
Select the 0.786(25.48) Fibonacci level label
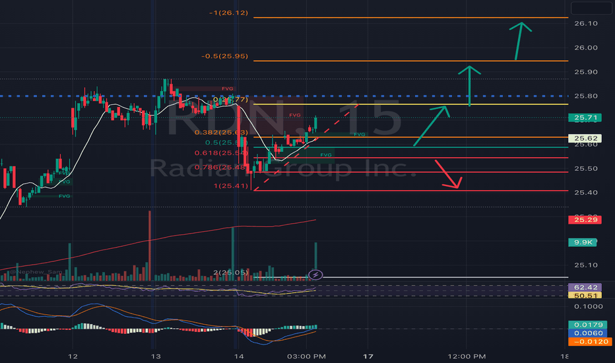(x=220, y=167)
